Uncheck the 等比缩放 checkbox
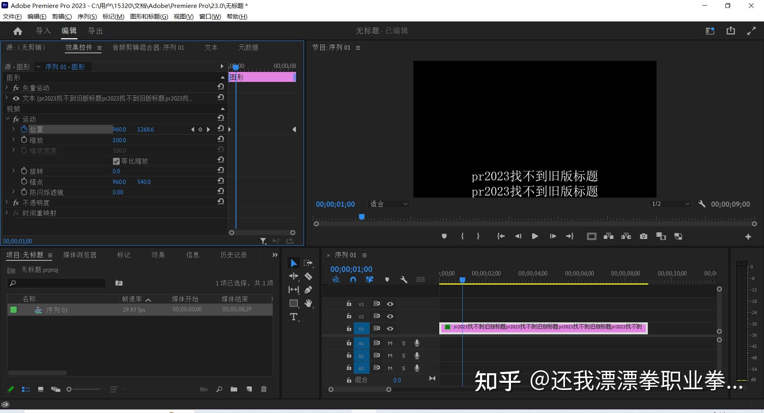 (116, 161)
